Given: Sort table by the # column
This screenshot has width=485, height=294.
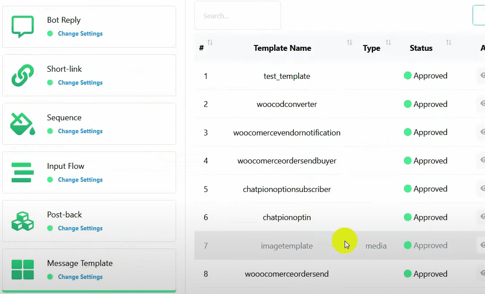Looking at the screenshot, I should click(x=210, y=43).
